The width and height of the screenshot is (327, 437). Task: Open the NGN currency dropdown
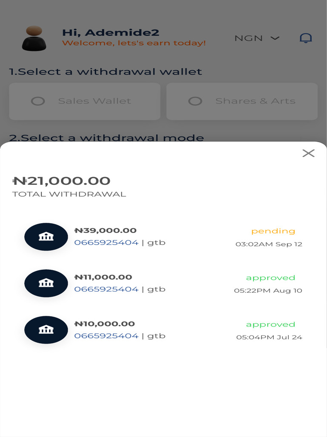coord(257,38)
